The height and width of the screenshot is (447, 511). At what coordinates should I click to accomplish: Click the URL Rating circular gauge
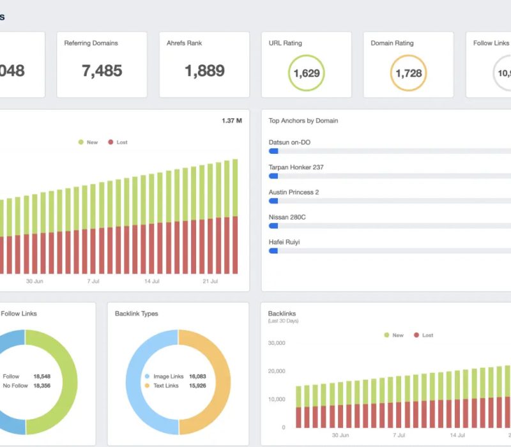click(x=306, y=72)
